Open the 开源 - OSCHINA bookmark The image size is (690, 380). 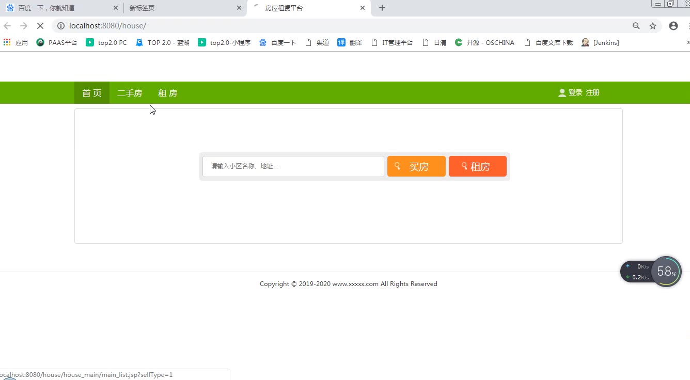484,43
